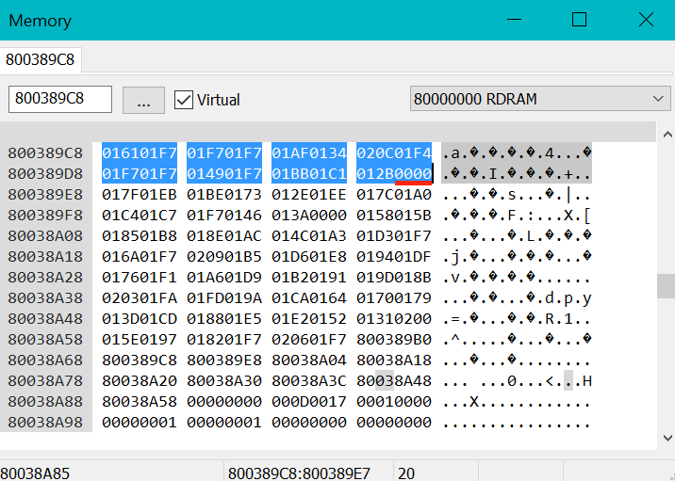
Task: Select the highlighted hex word 016101F7
Action: click(140, 152)
